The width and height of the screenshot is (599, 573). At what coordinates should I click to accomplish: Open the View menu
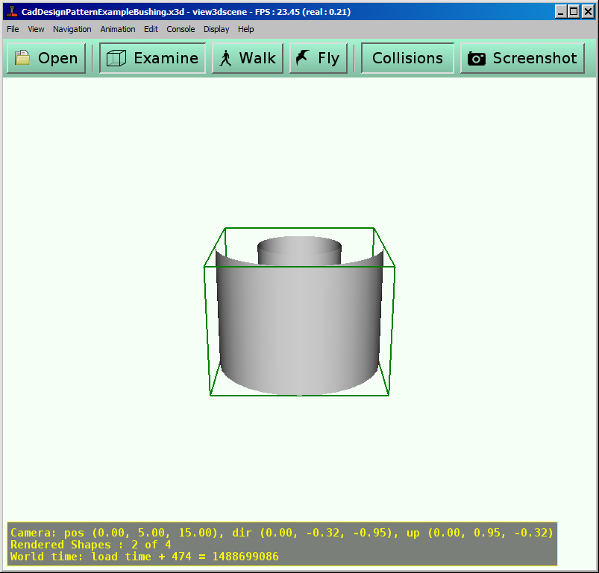(36, 29)
